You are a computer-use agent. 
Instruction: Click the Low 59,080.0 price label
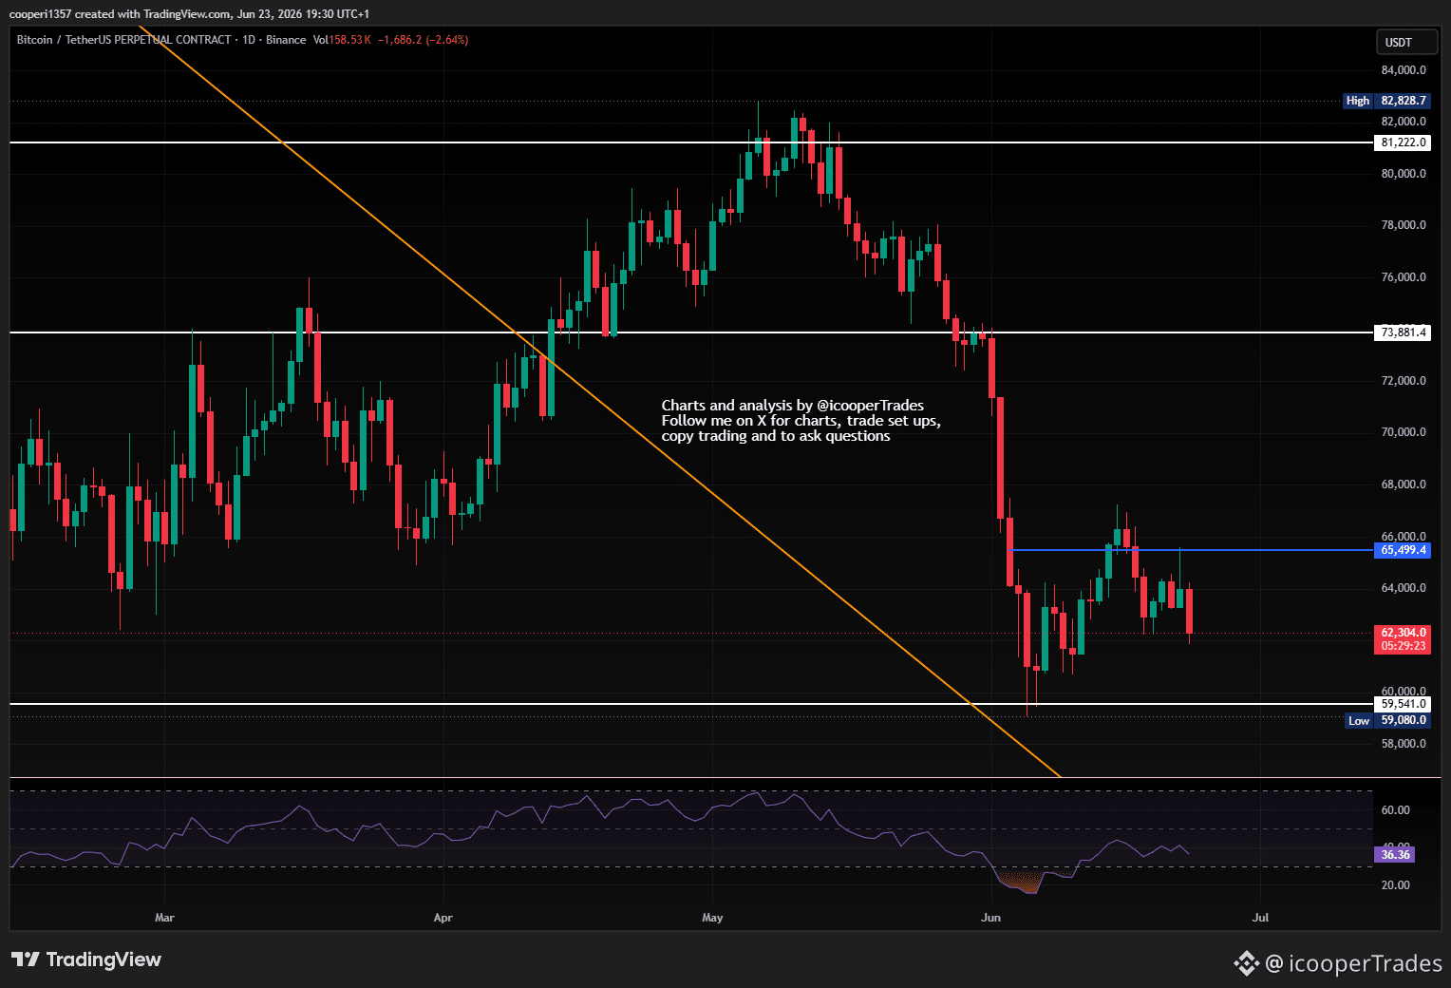click(1387, 720)
